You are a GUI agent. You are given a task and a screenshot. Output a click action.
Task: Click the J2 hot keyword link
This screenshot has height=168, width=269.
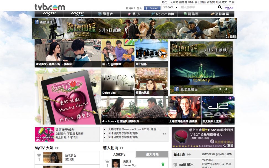229,2
